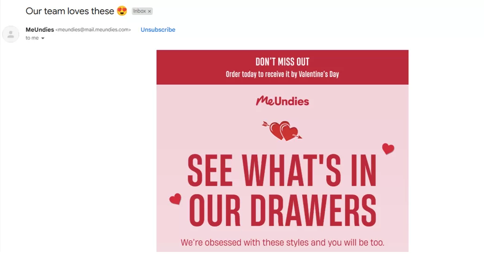Click the Unsubscribe link

[x=158, y=29]
